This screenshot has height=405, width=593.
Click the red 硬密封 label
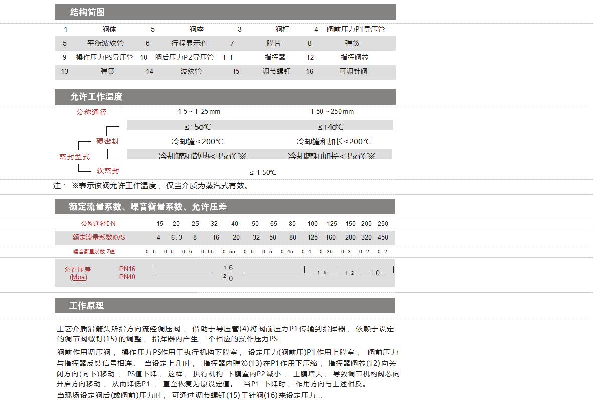pos(107,141)
